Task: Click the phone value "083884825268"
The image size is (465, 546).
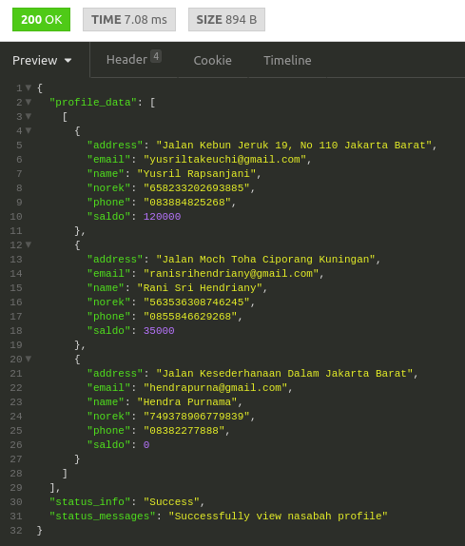Action: click(x=187, y=203)
